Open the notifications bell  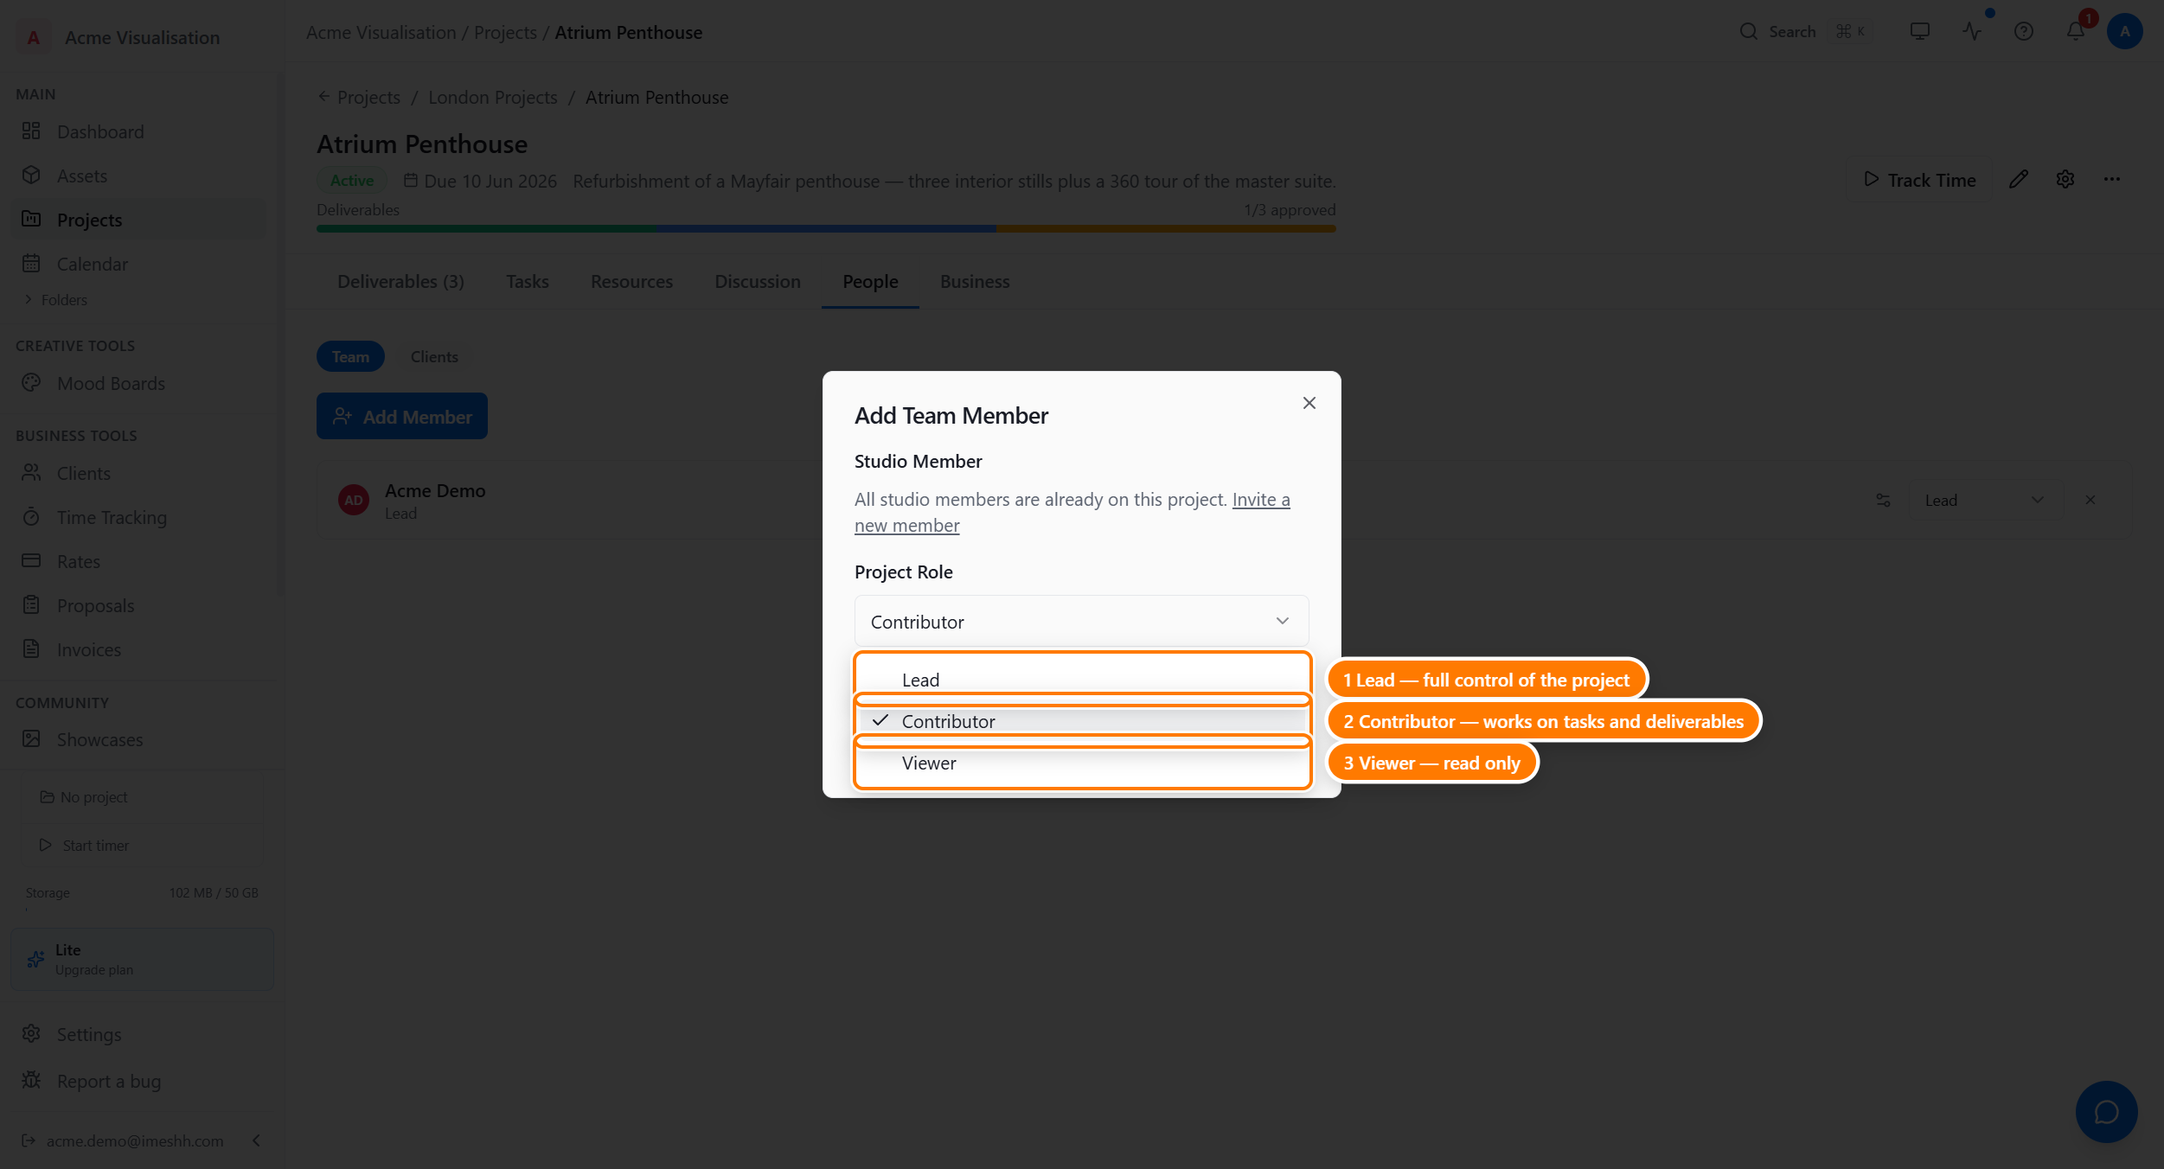point(2075,31)
